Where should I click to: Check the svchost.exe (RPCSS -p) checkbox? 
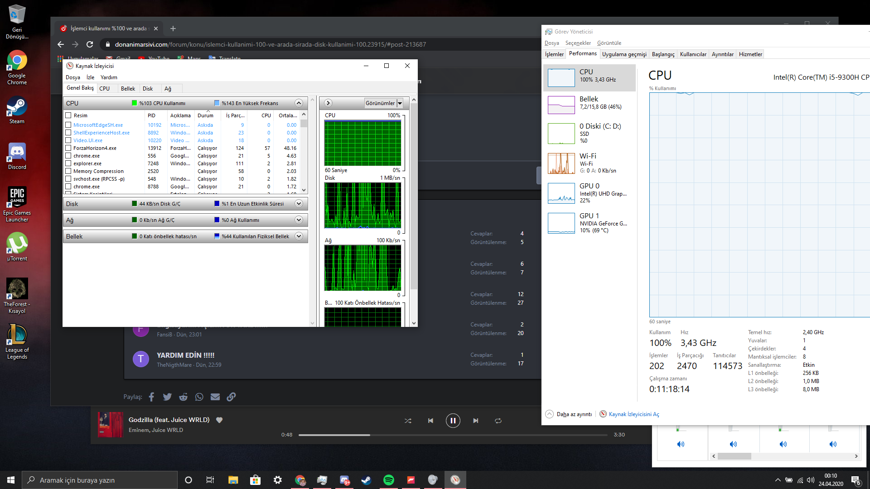coord(68,179)
